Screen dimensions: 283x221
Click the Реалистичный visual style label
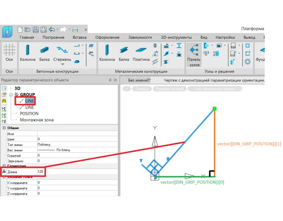click(169, 89)
